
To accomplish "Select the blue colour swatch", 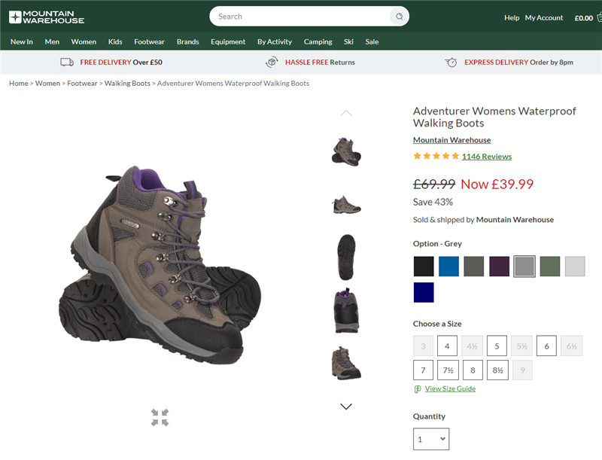I will [x=448, y=267].
